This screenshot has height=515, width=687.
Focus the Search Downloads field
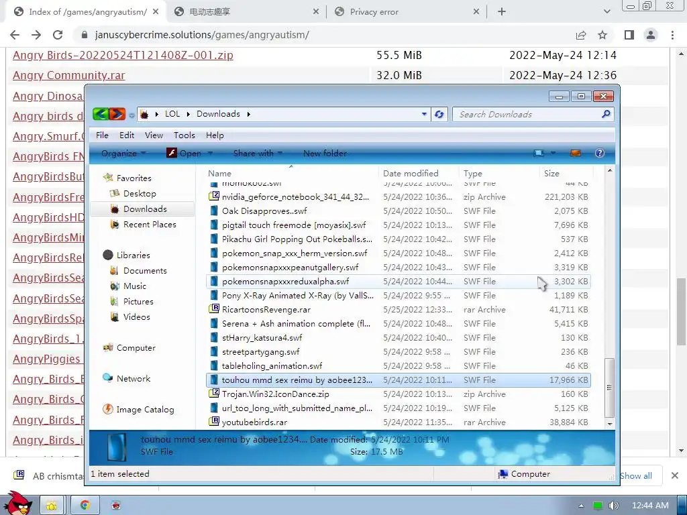tap(528, 114)
